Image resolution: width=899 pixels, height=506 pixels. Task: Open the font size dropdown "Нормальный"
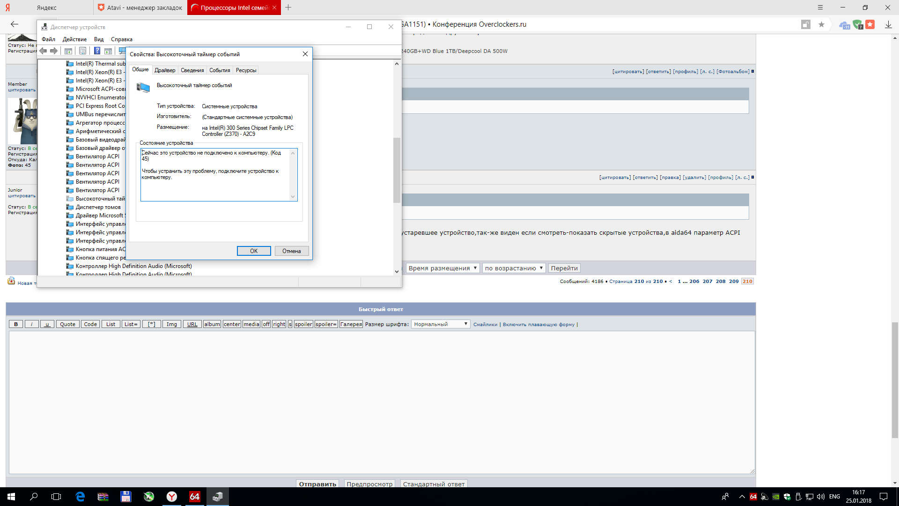(x=440, y=324)
